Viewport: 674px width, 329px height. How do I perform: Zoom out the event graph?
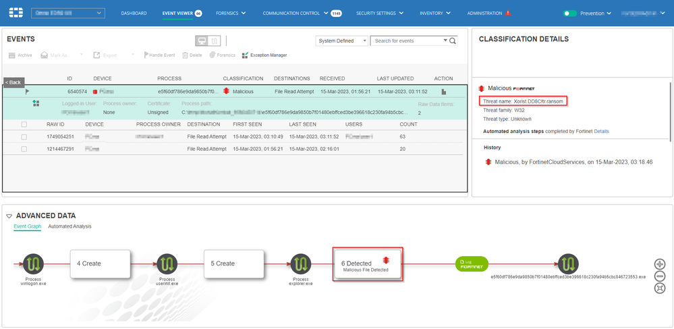tap(659, 276)
